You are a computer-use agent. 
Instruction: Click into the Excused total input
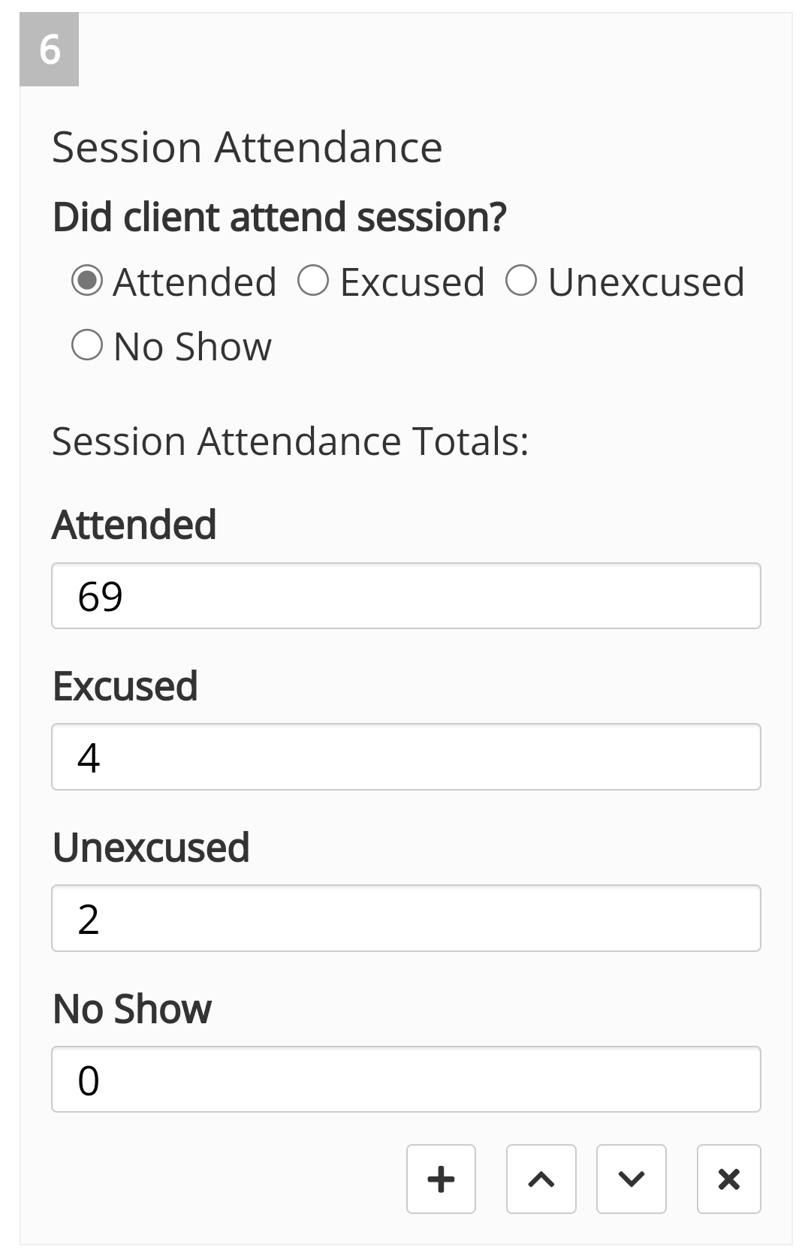click(405, 757)
